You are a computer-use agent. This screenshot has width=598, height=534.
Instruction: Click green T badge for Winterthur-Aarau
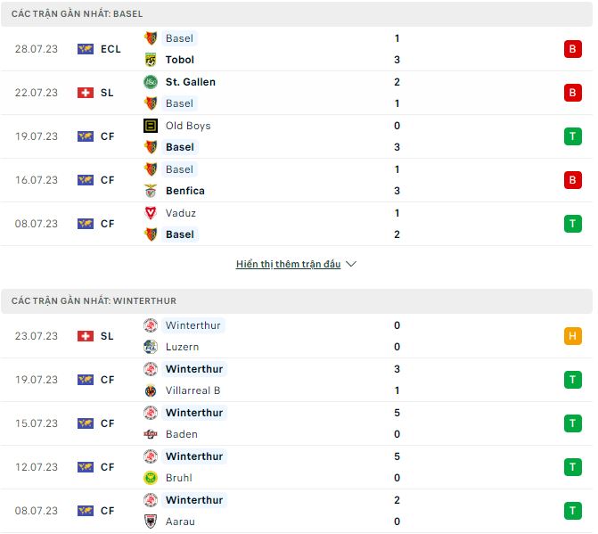572,511
